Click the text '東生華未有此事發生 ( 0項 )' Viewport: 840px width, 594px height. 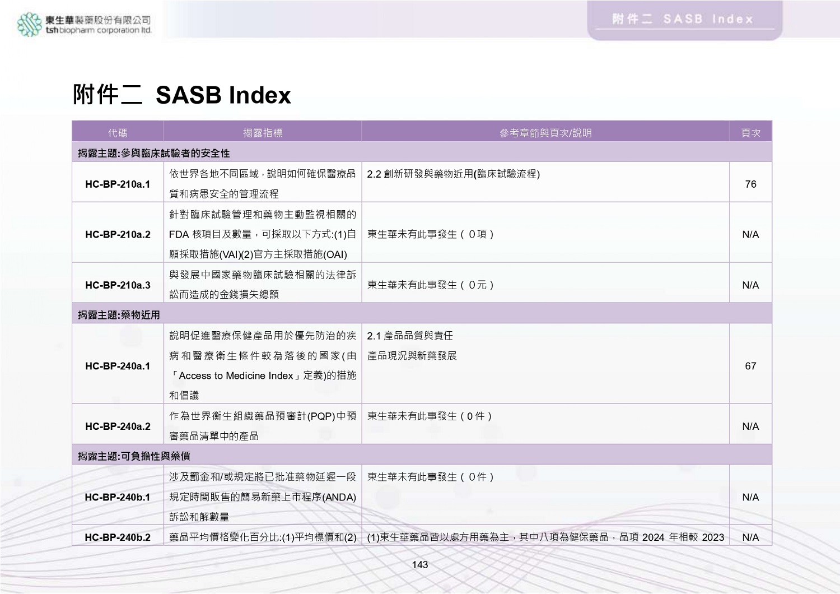[x=430, y=234]
